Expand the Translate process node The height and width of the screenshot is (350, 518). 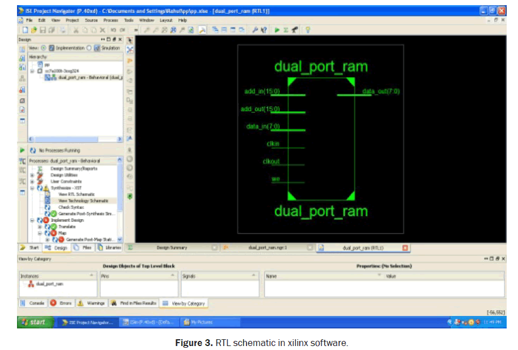click(x=40, y=226)
